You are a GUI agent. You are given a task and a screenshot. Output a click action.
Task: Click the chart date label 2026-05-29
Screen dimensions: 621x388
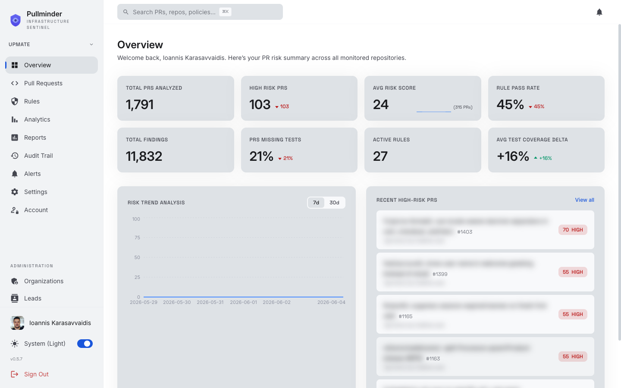pyautogui.click(x=144, y=302)
